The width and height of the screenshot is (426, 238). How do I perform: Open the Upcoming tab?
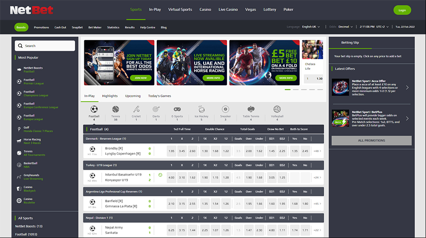click(x=133, y=96)
